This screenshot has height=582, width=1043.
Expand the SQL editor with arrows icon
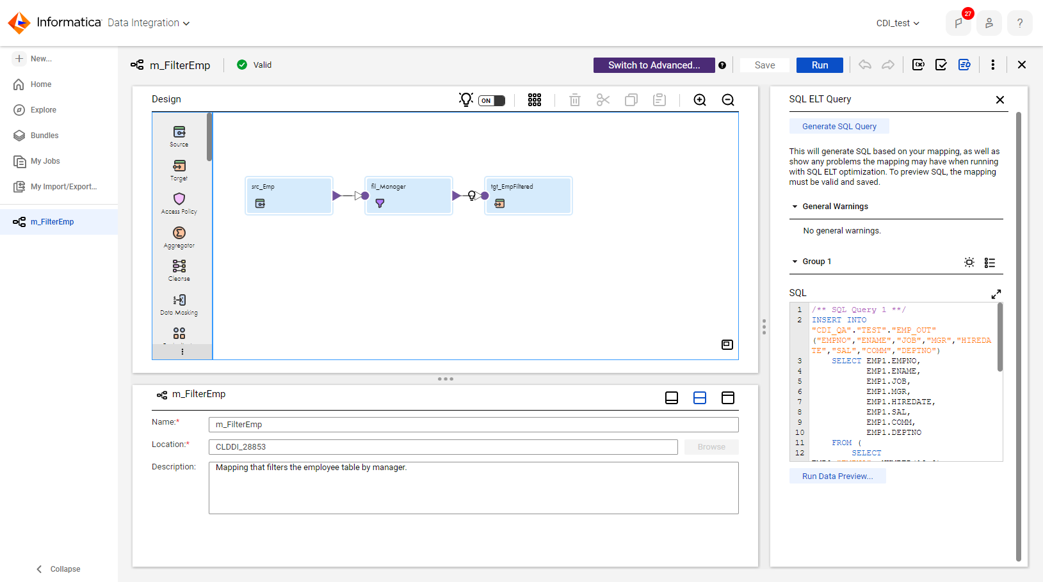996,294
